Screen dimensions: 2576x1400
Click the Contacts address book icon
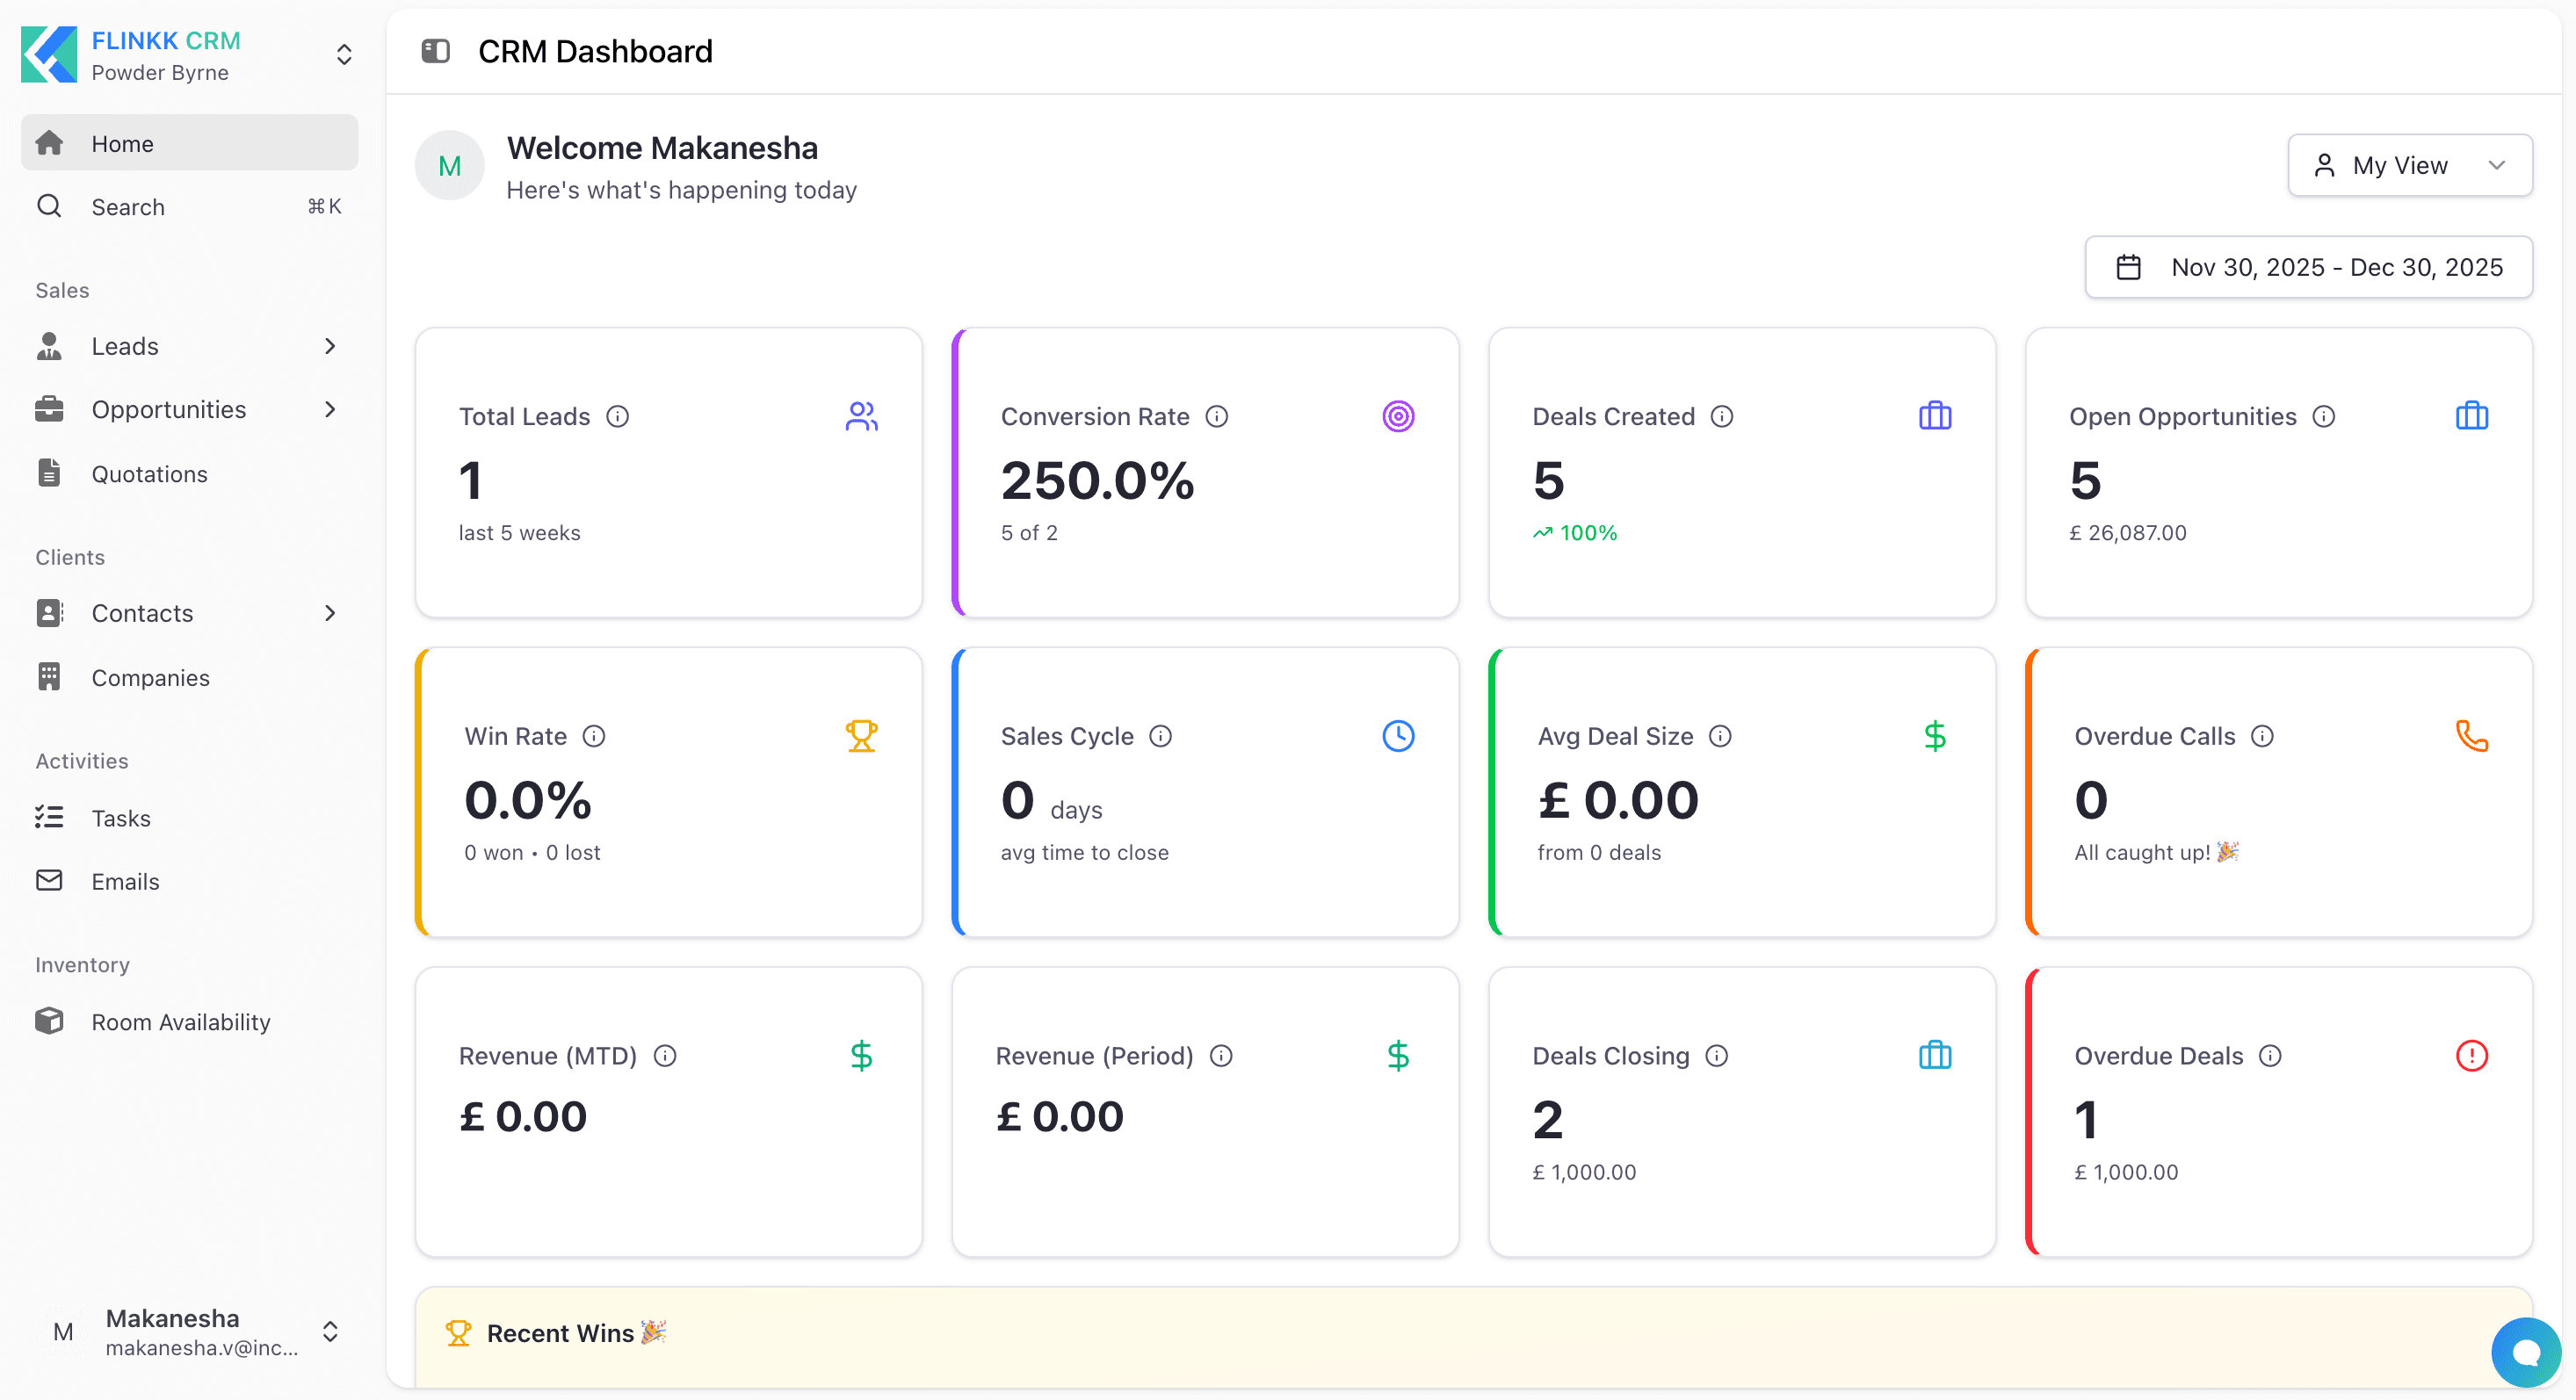49,613
